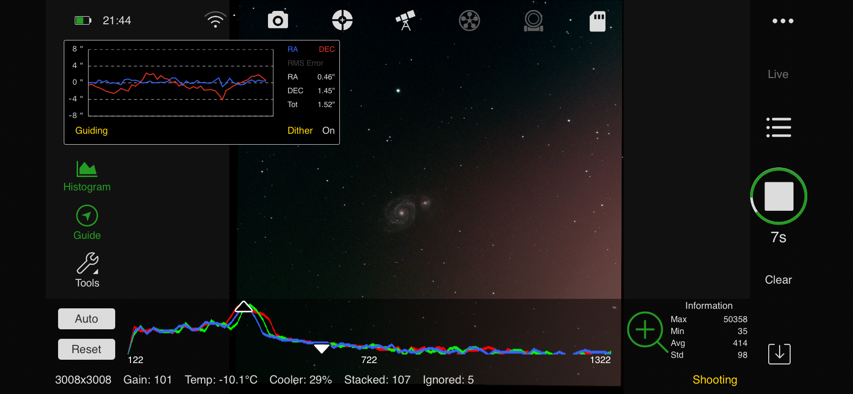Tap the Temp: -10.1°C readout
Screen dimensions: 853x394
coord(221,380)
